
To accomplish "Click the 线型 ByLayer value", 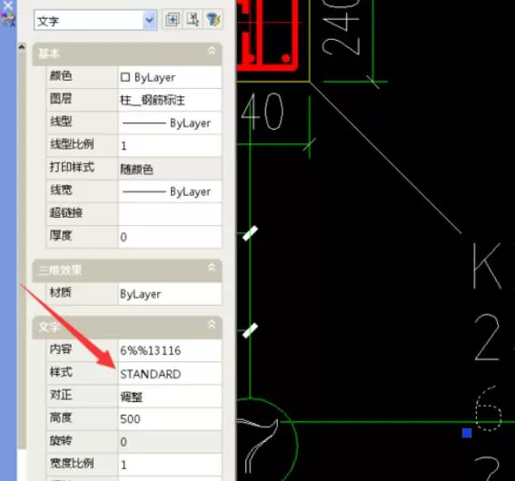I will point(170,123).
